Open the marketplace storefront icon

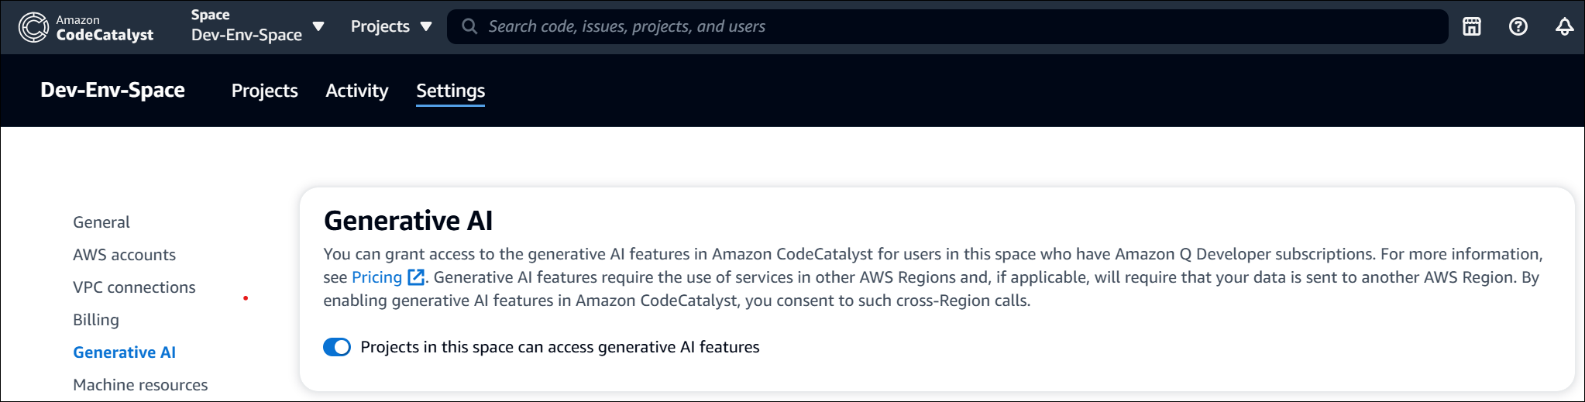click(x=1471, y=27)
